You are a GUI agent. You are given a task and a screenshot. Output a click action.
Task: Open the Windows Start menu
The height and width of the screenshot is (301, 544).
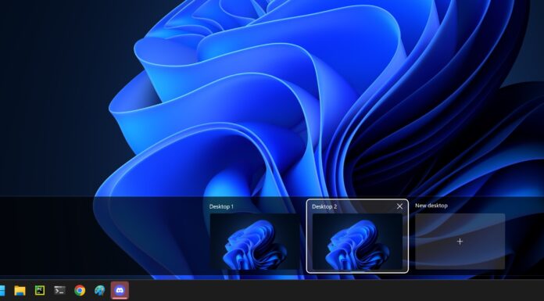[x=2, y=290]
